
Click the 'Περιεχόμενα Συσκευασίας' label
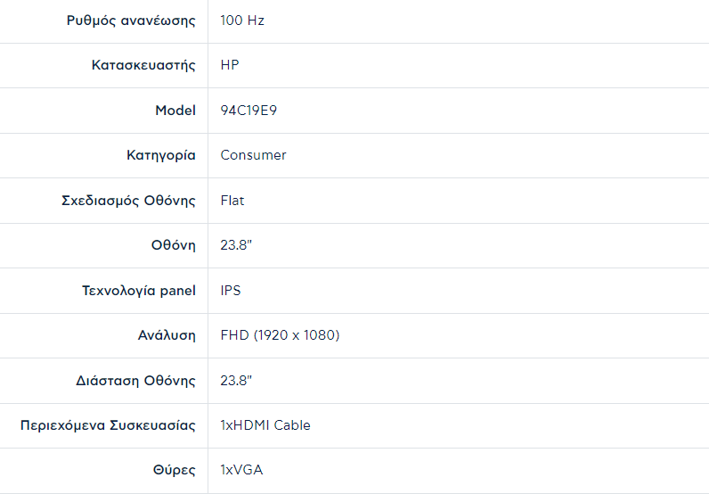click(108, 425)
